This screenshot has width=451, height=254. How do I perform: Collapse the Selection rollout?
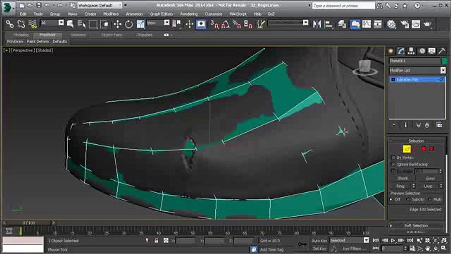click(417, 141)
